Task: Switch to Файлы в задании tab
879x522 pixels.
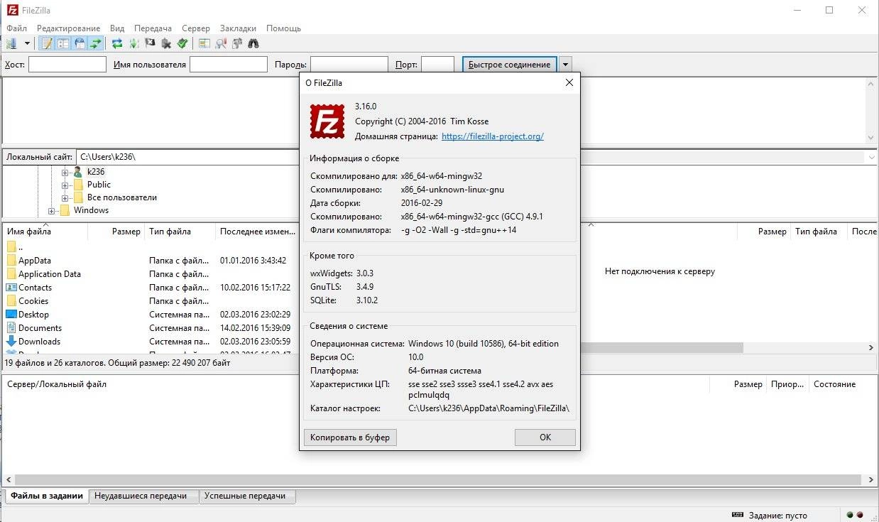Action: point(47,496)
